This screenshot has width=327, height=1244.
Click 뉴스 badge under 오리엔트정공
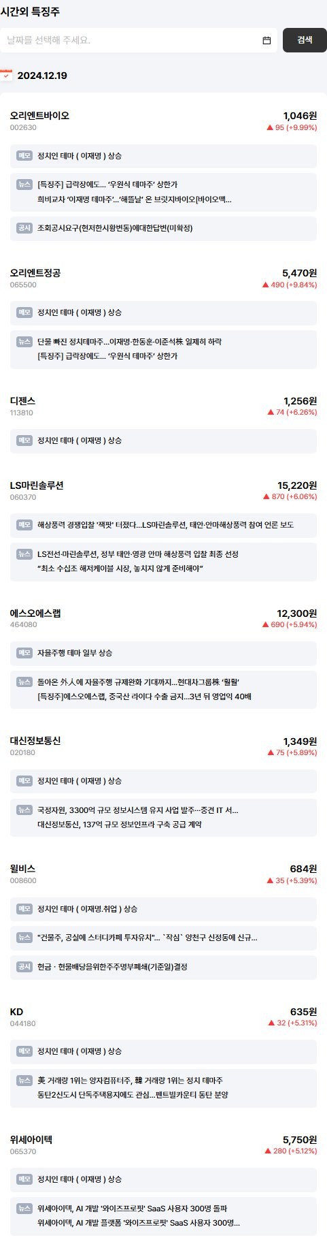[x=24, y=341]
